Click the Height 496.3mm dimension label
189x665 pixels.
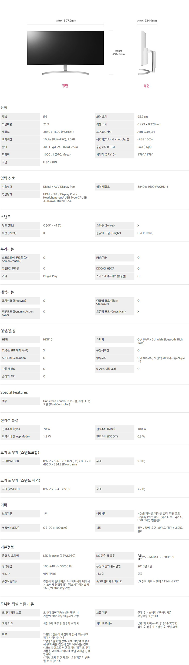pyautogui.click(x=119, y=53)
